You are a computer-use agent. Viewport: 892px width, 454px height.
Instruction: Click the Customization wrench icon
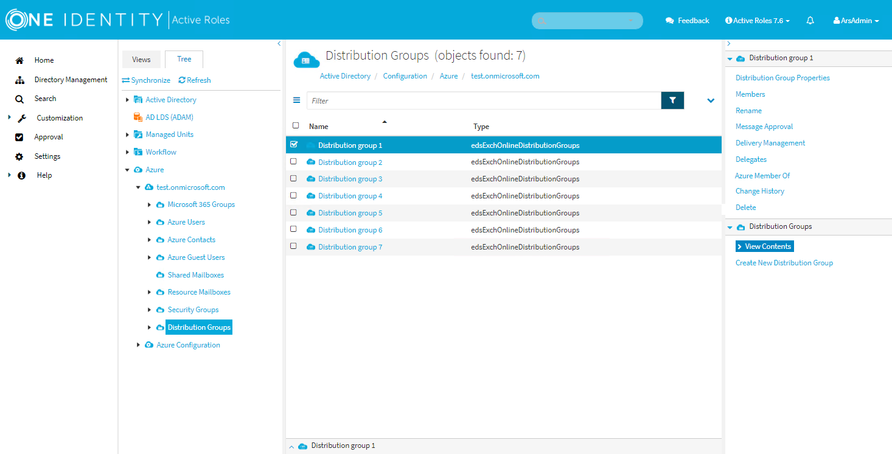pyautogui.click(x=22, y=118)
